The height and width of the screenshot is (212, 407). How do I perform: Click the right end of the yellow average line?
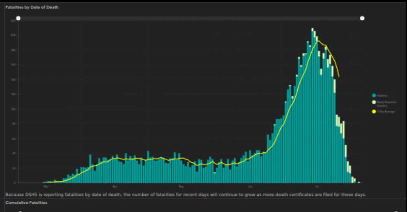[339, 76]
